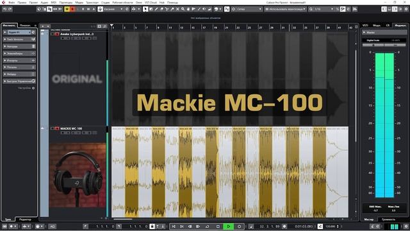Screen dimensions: 410x231
Task: Click the Master header in meter panel
Action: coord(384,33)
